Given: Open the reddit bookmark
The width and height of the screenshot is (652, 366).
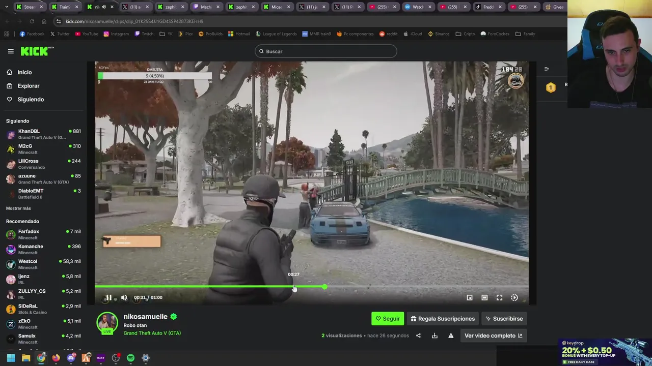Looking at the screenshot, I should [x=388, y=34].
